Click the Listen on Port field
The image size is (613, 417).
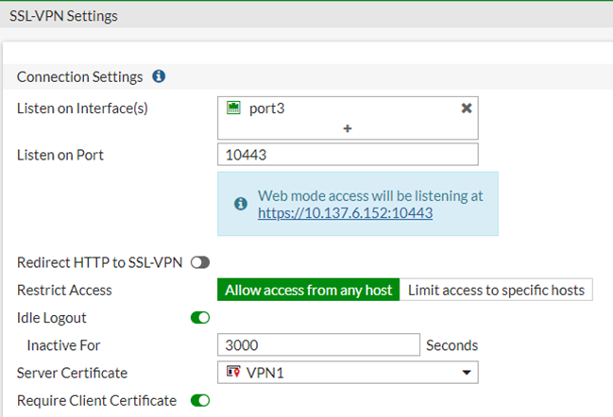[x=348, y=155]
